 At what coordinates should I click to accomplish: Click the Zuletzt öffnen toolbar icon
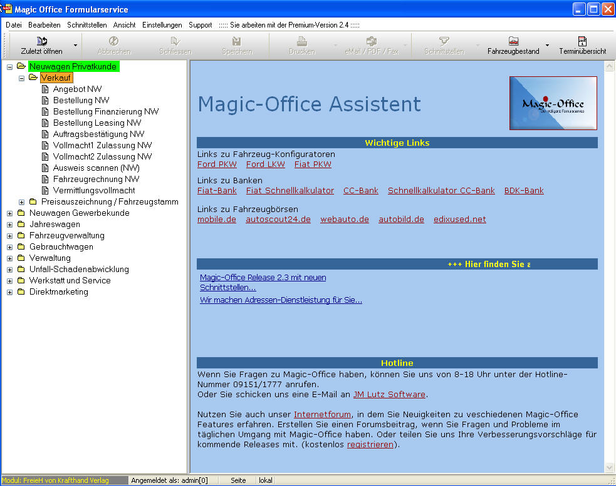[x=41, y=41]
